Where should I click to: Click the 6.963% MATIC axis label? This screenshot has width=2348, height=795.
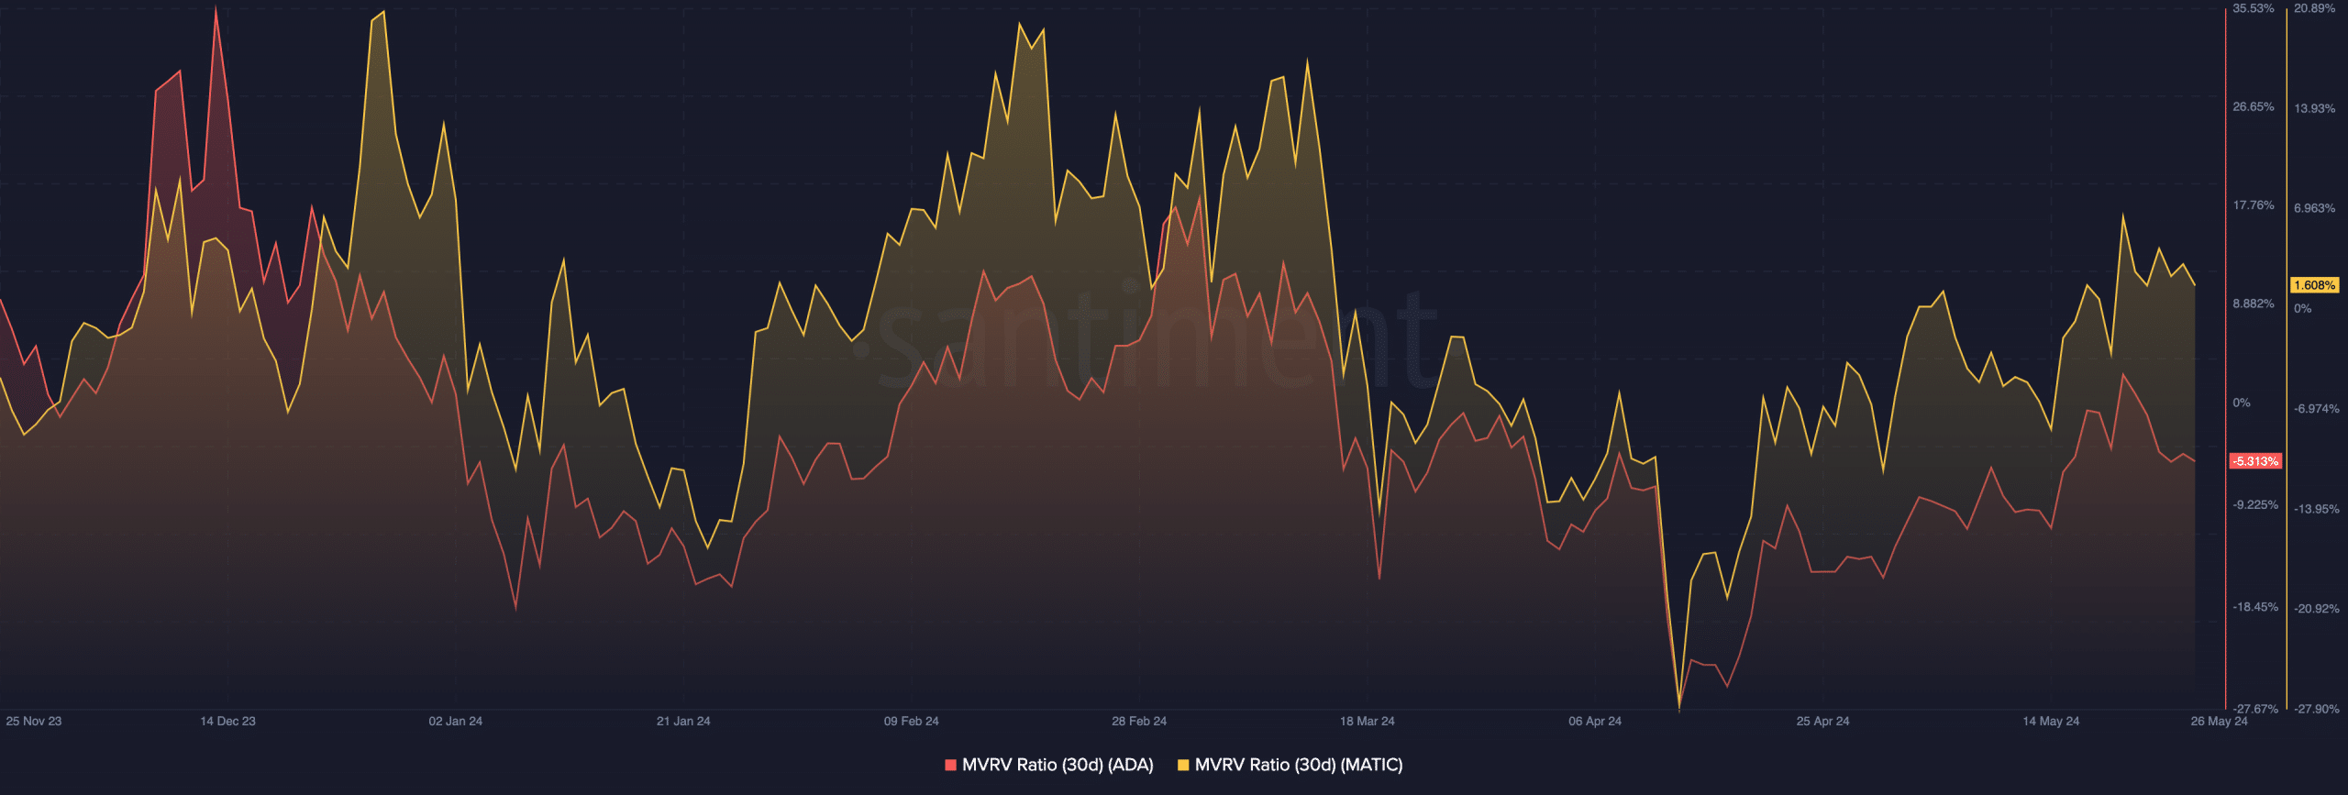2314,208
